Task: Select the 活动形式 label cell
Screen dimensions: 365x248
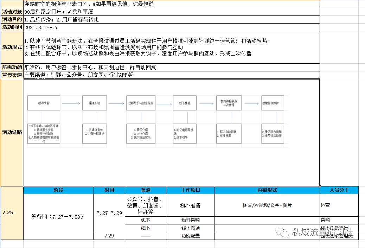Action: pyautogui.click(x=12, y=47)
